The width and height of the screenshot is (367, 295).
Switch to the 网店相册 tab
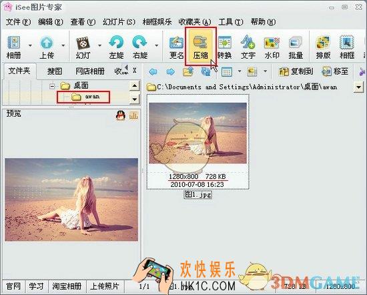(90, 71)
